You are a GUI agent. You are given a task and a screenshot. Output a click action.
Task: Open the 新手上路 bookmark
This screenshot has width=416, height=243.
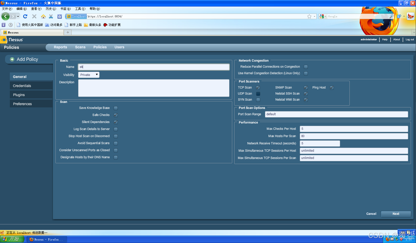(73, 25)
